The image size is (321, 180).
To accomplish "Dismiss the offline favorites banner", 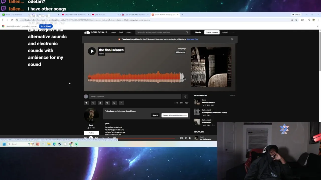I will tap(232, 39).
